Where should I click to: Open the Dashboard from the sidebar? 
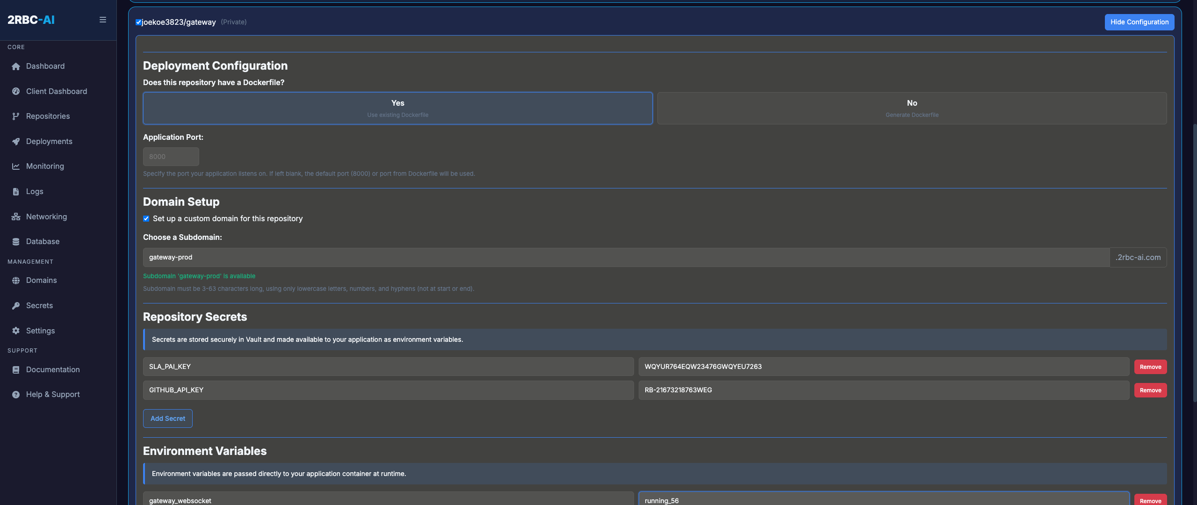tap(45, 66)
